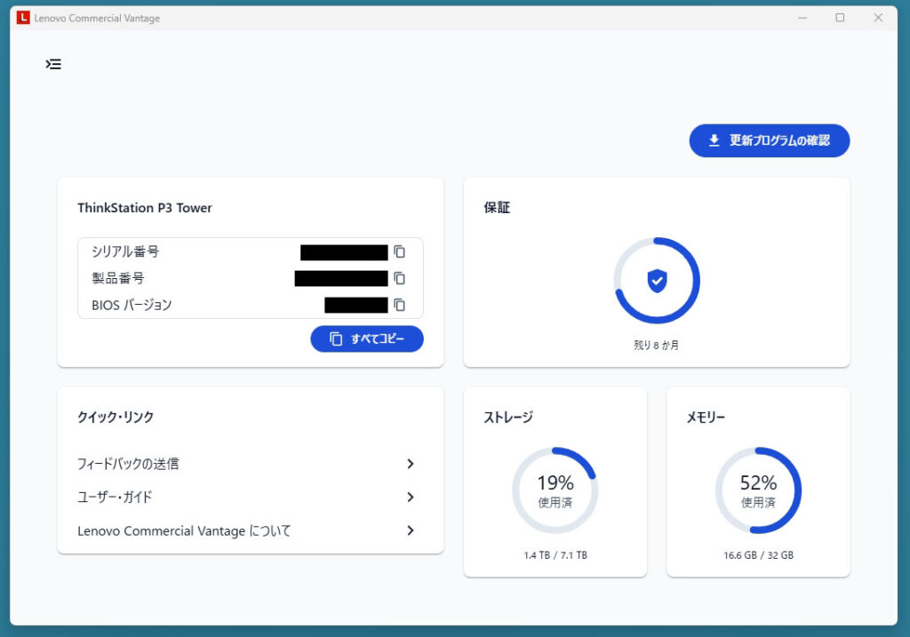Expand the ユーザー・ガイド chevron
Image resolution: width=910 pixels, height=637 pixels.
[x=411, y=498]
